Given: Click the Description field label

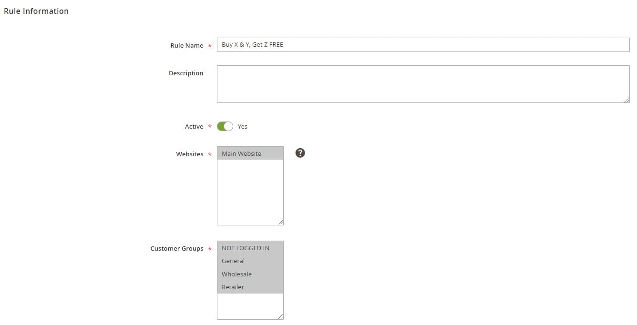Looking at the screenshot, I should pos(186,73).
